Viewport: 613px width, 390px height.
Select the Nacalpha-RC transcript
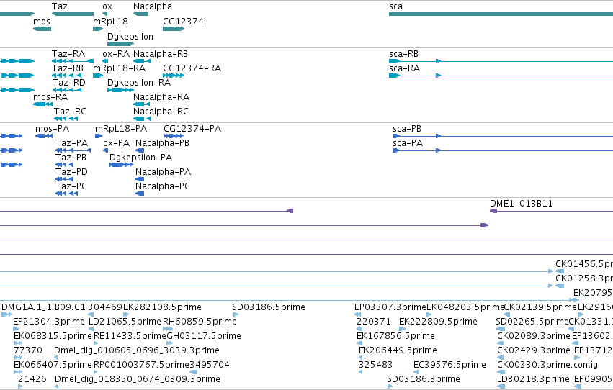(142, 119)
